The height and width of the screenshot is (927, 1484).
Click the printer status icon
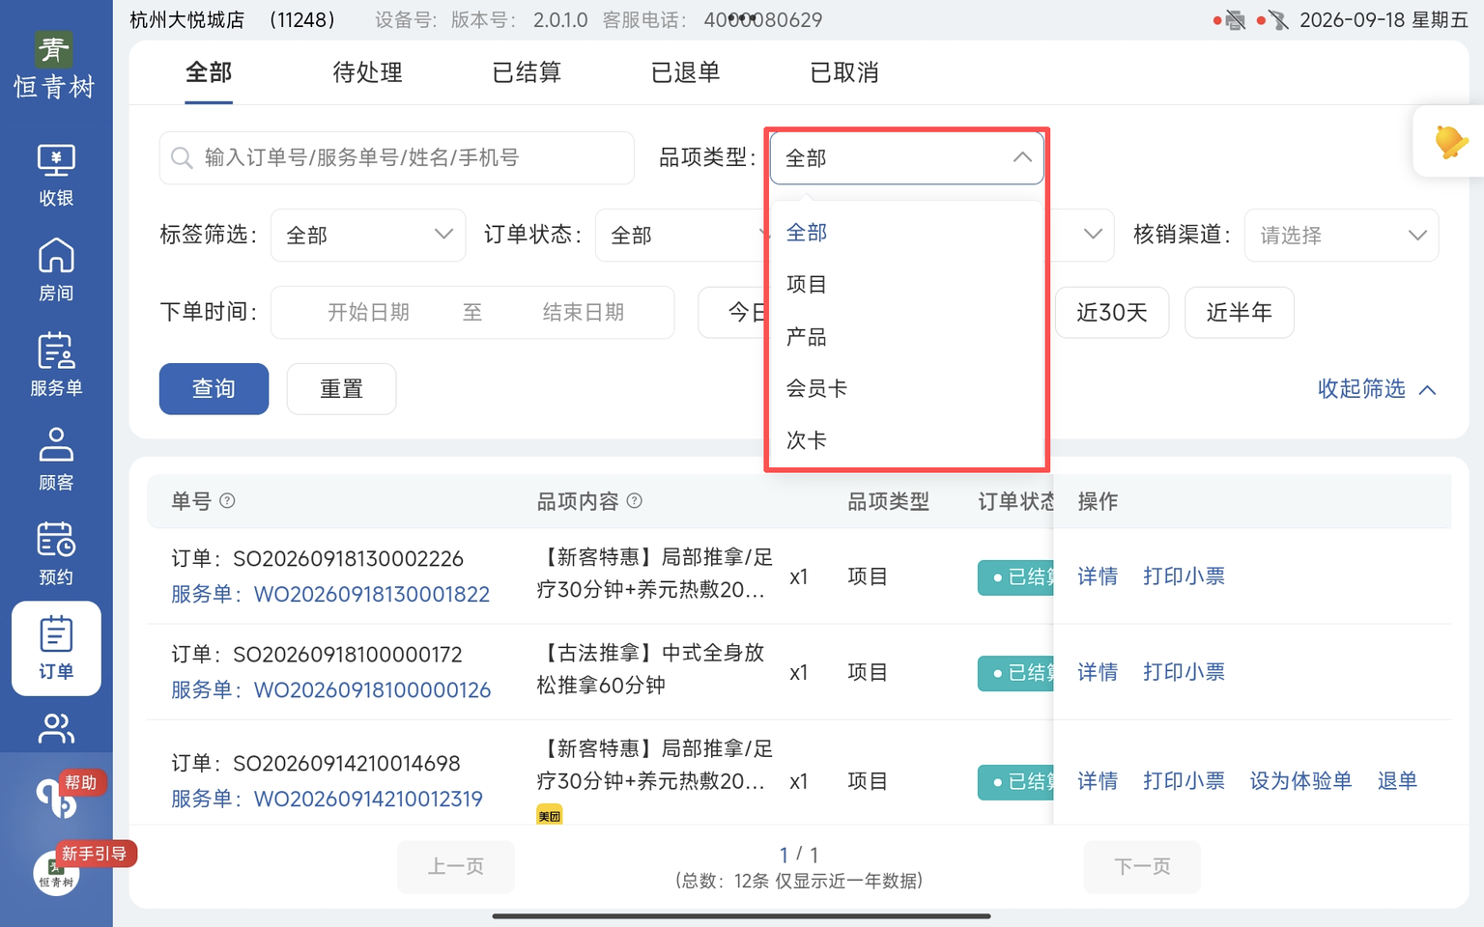click(1235, 20)
